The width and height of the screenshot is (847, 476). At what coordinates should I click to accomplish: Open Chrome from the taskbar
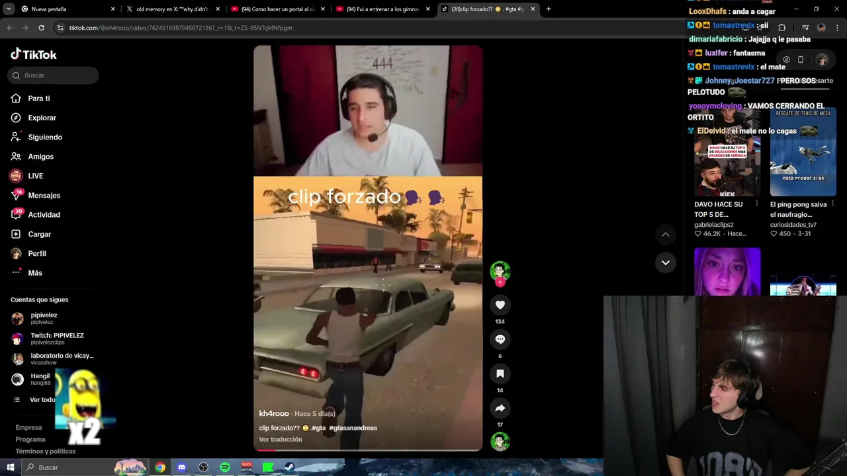(160, 467)
